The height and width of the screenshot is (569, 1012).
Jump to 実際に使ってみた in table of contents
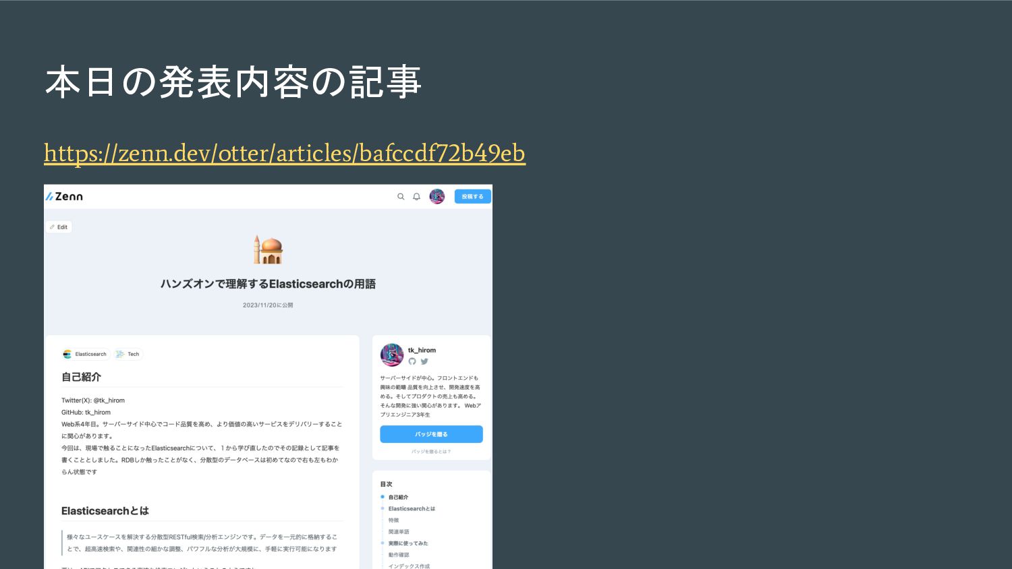408,543
